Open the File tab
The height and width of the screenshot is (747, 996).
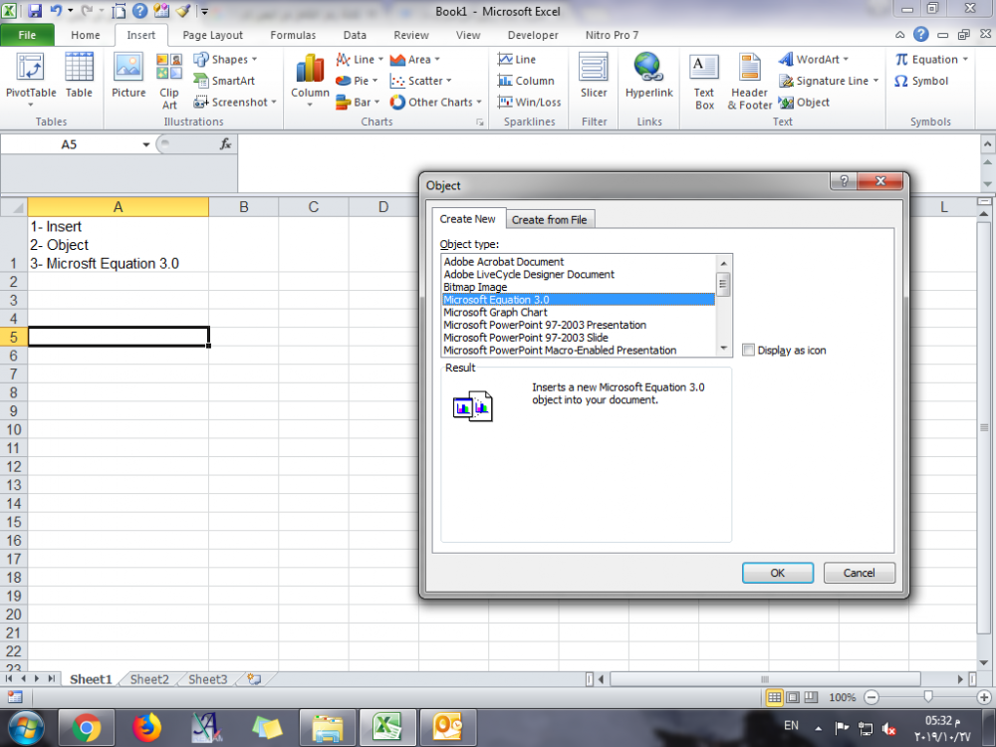(x=27, y=35)
